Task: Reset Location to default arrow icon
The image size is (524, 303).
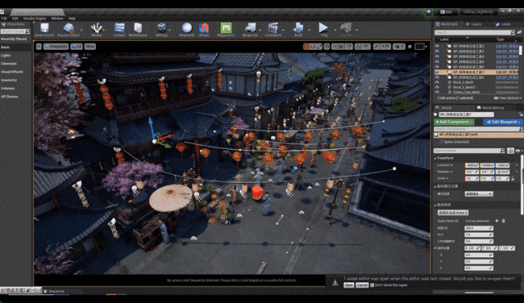Action: 517,165
